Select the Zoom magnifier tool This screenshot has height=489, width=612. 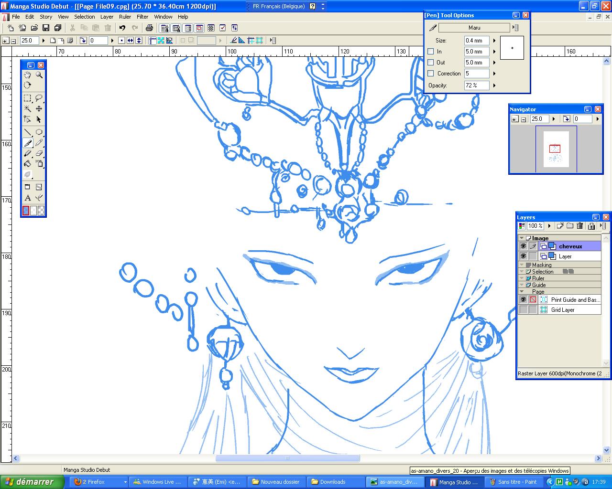(39, 75)
